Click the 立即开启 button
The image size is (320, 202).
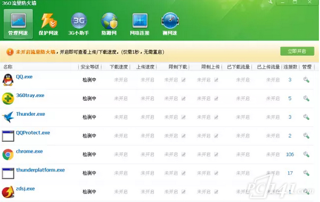pyautogui.click(x=297, y=51)
